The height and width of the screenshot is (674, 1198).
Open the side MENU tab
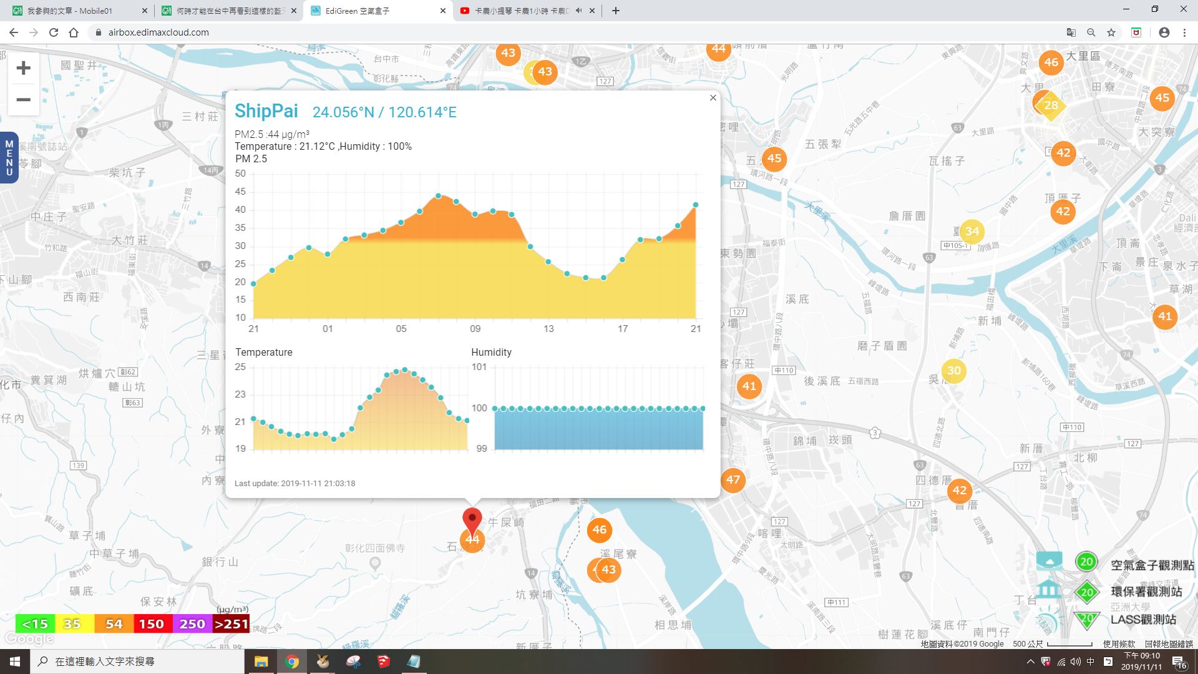coord(9,157)
